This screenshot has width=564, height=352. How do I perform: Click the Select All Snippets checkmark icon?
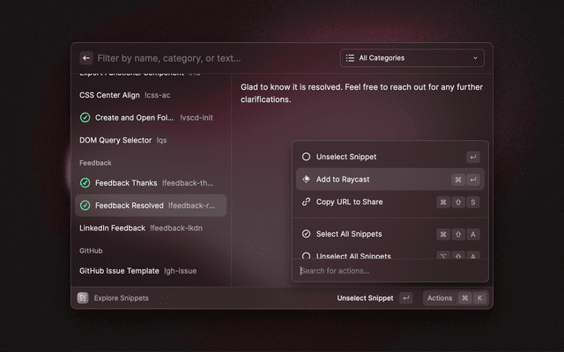(x=306, y=234)
